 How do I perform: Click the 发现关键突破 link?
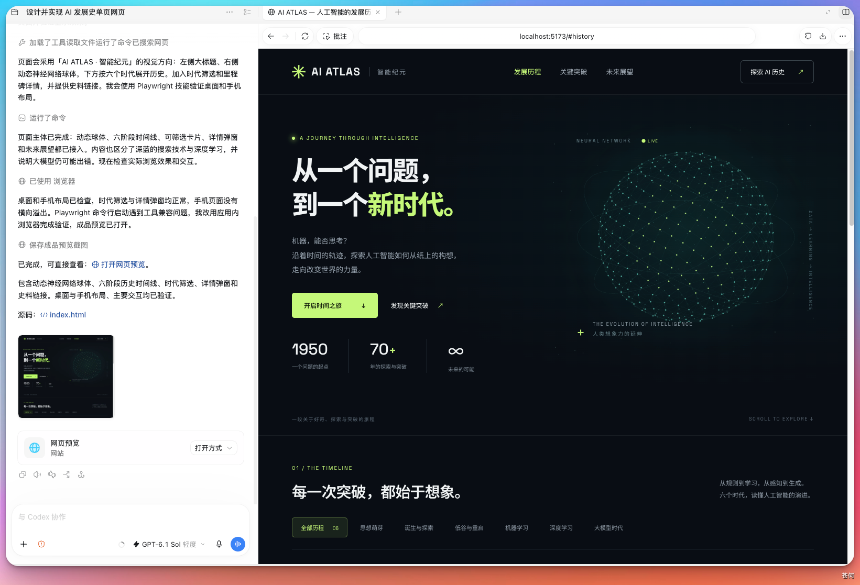417,305
